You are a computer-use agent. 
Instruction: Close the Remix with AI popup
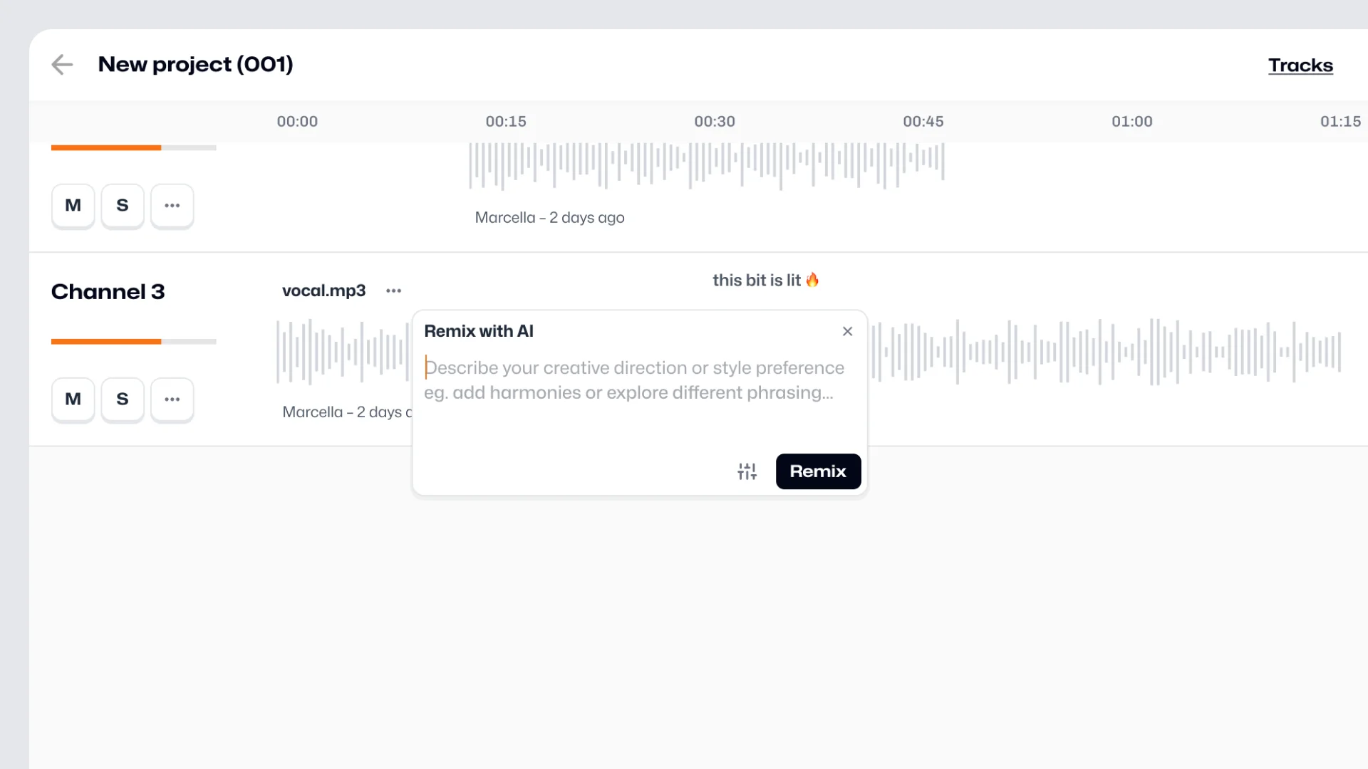847,331
